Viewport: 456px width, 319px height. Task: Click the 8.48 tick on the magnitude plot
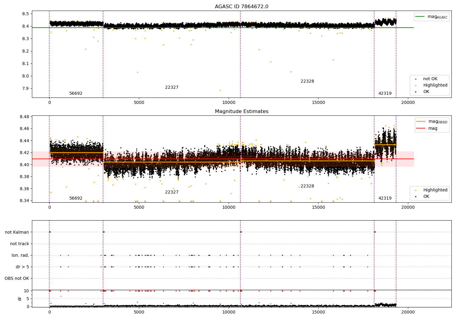pyautogui.click(x=24, y=117)
